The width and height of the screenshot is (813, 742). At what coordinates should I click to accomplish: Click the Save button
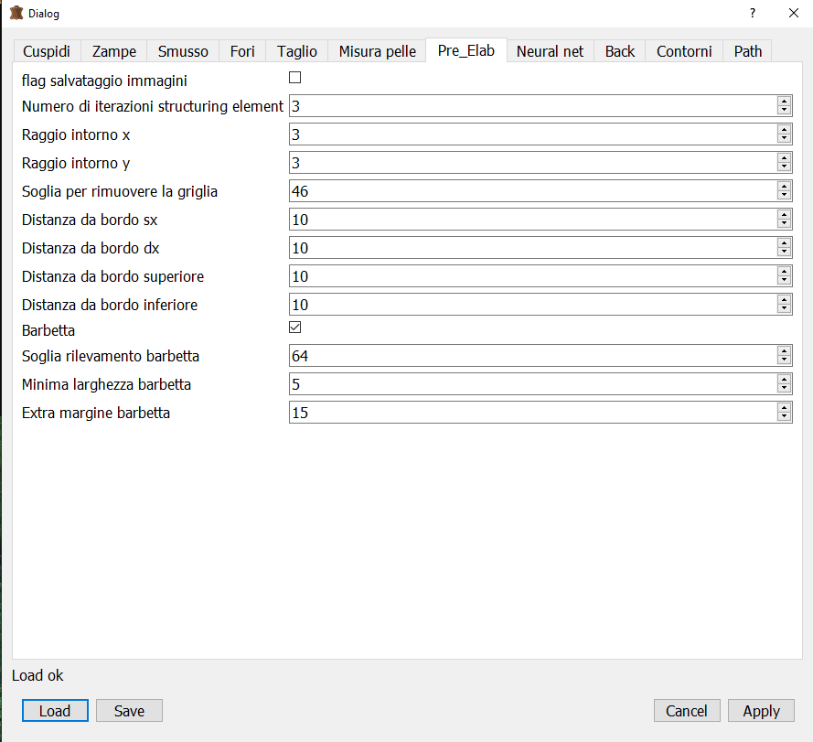[x=129, y=711]
